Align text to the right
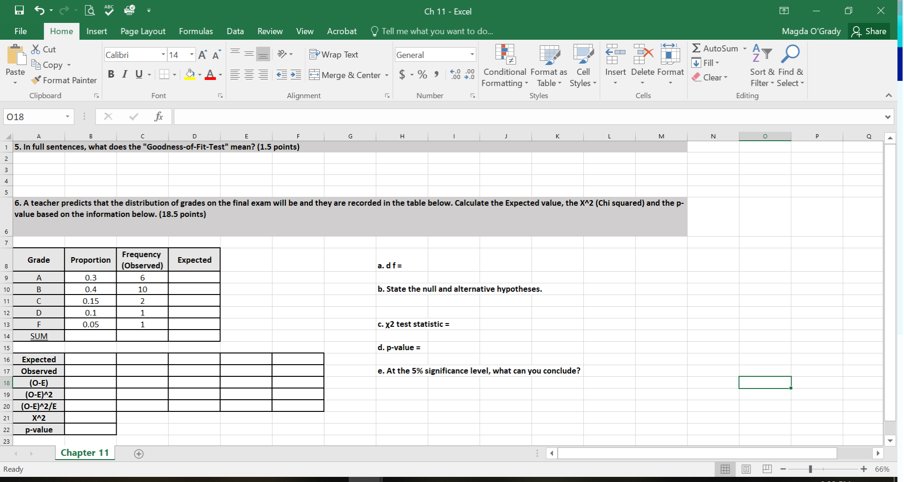This screenshot has width=904, height=482. tap(264, 75)
